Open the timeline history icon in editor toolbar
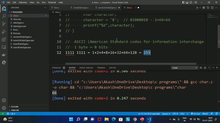The image size is (220, 123). pyautogui.click(x=208, y=8)
